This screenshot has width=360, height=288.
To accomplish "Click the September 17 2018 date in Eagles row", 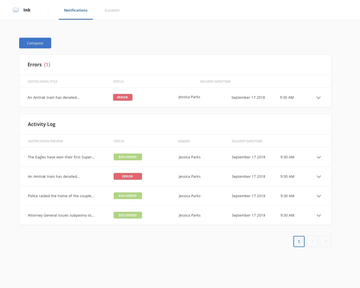I will [248, 157].
